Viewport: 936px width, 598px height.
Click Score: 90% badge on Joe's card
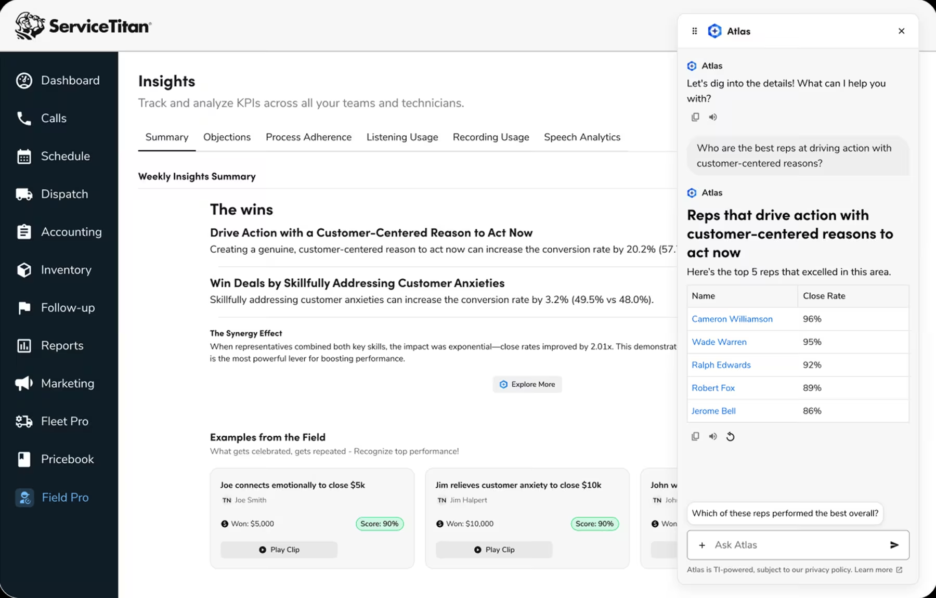point(379,524)
